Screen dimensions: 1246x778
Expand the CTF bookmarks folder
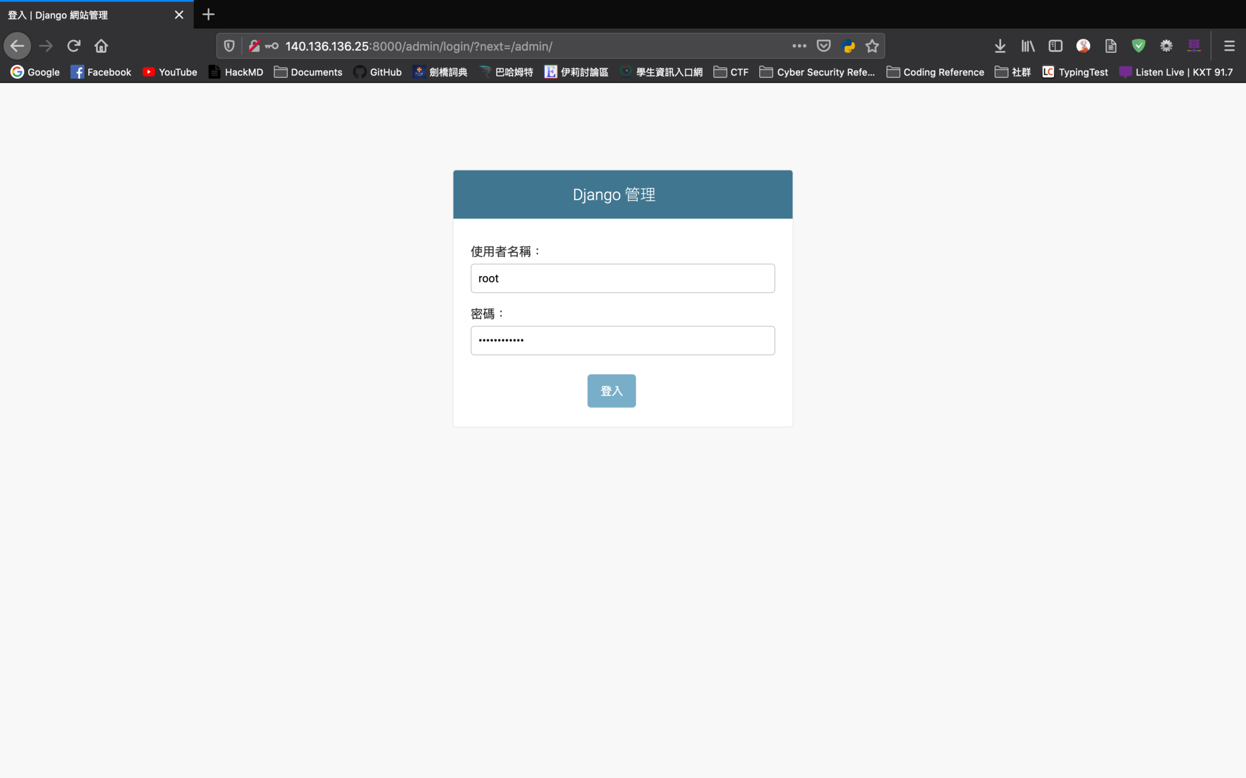coord(731,72)
